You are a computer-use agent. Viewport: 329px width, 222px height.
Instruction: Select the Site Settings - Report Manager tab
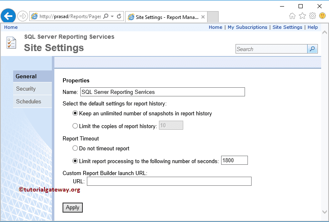(x=167, y=17)
